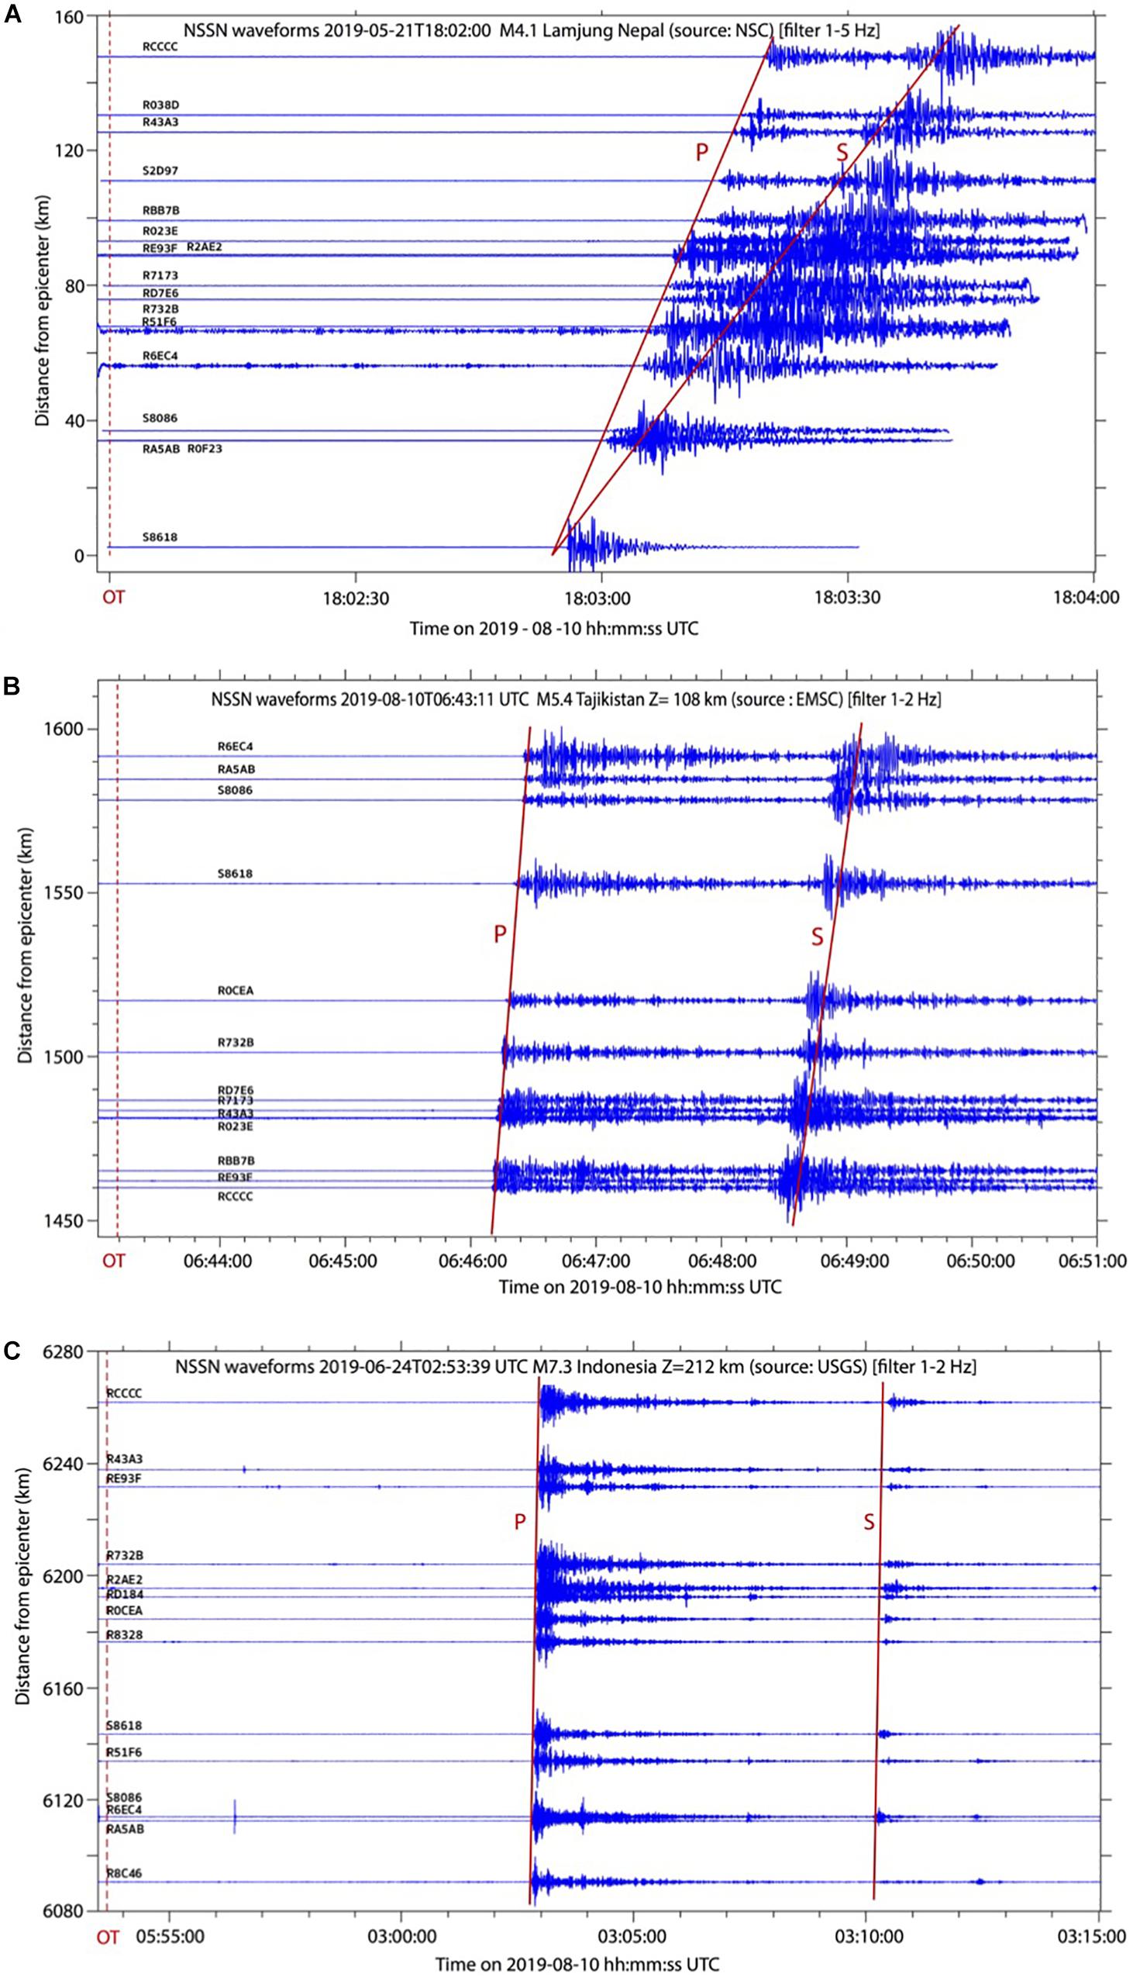Click panel A's "Time on 2019 - 08 -10" axis caption
Screen dimensions: 1133x1977
(x=554, y=628)
